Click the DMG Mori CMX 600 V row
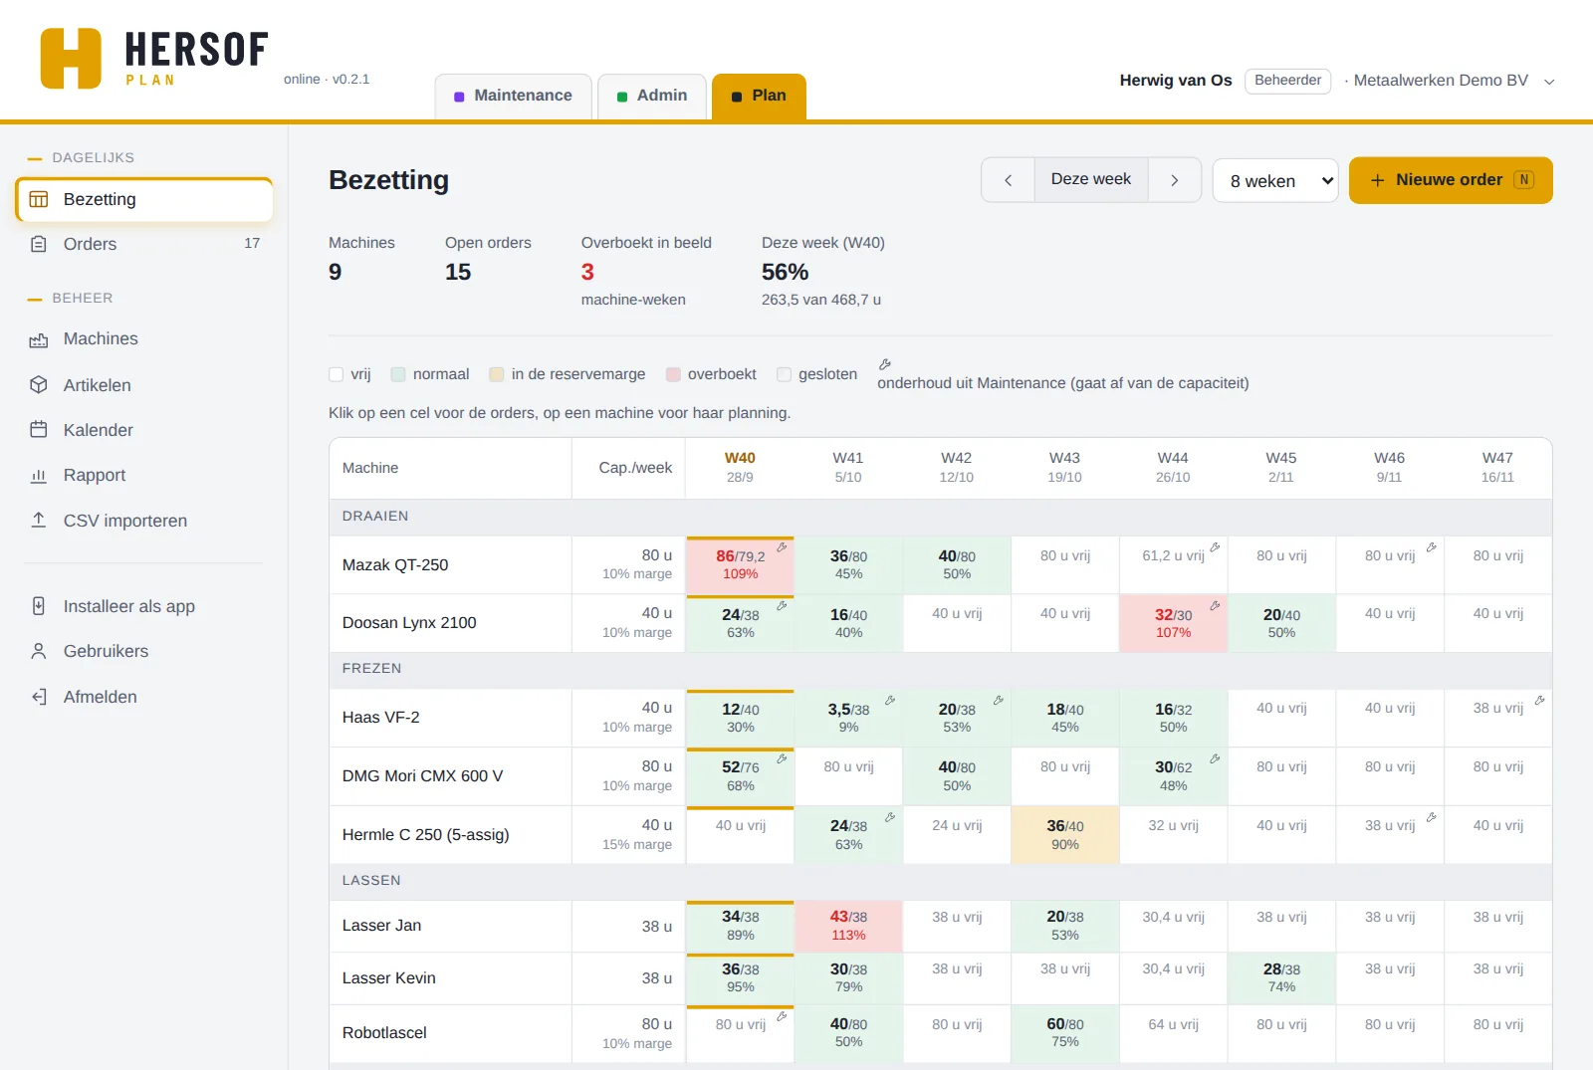This screenshot has height=1070, width=1593. click(x=941, y=776)
